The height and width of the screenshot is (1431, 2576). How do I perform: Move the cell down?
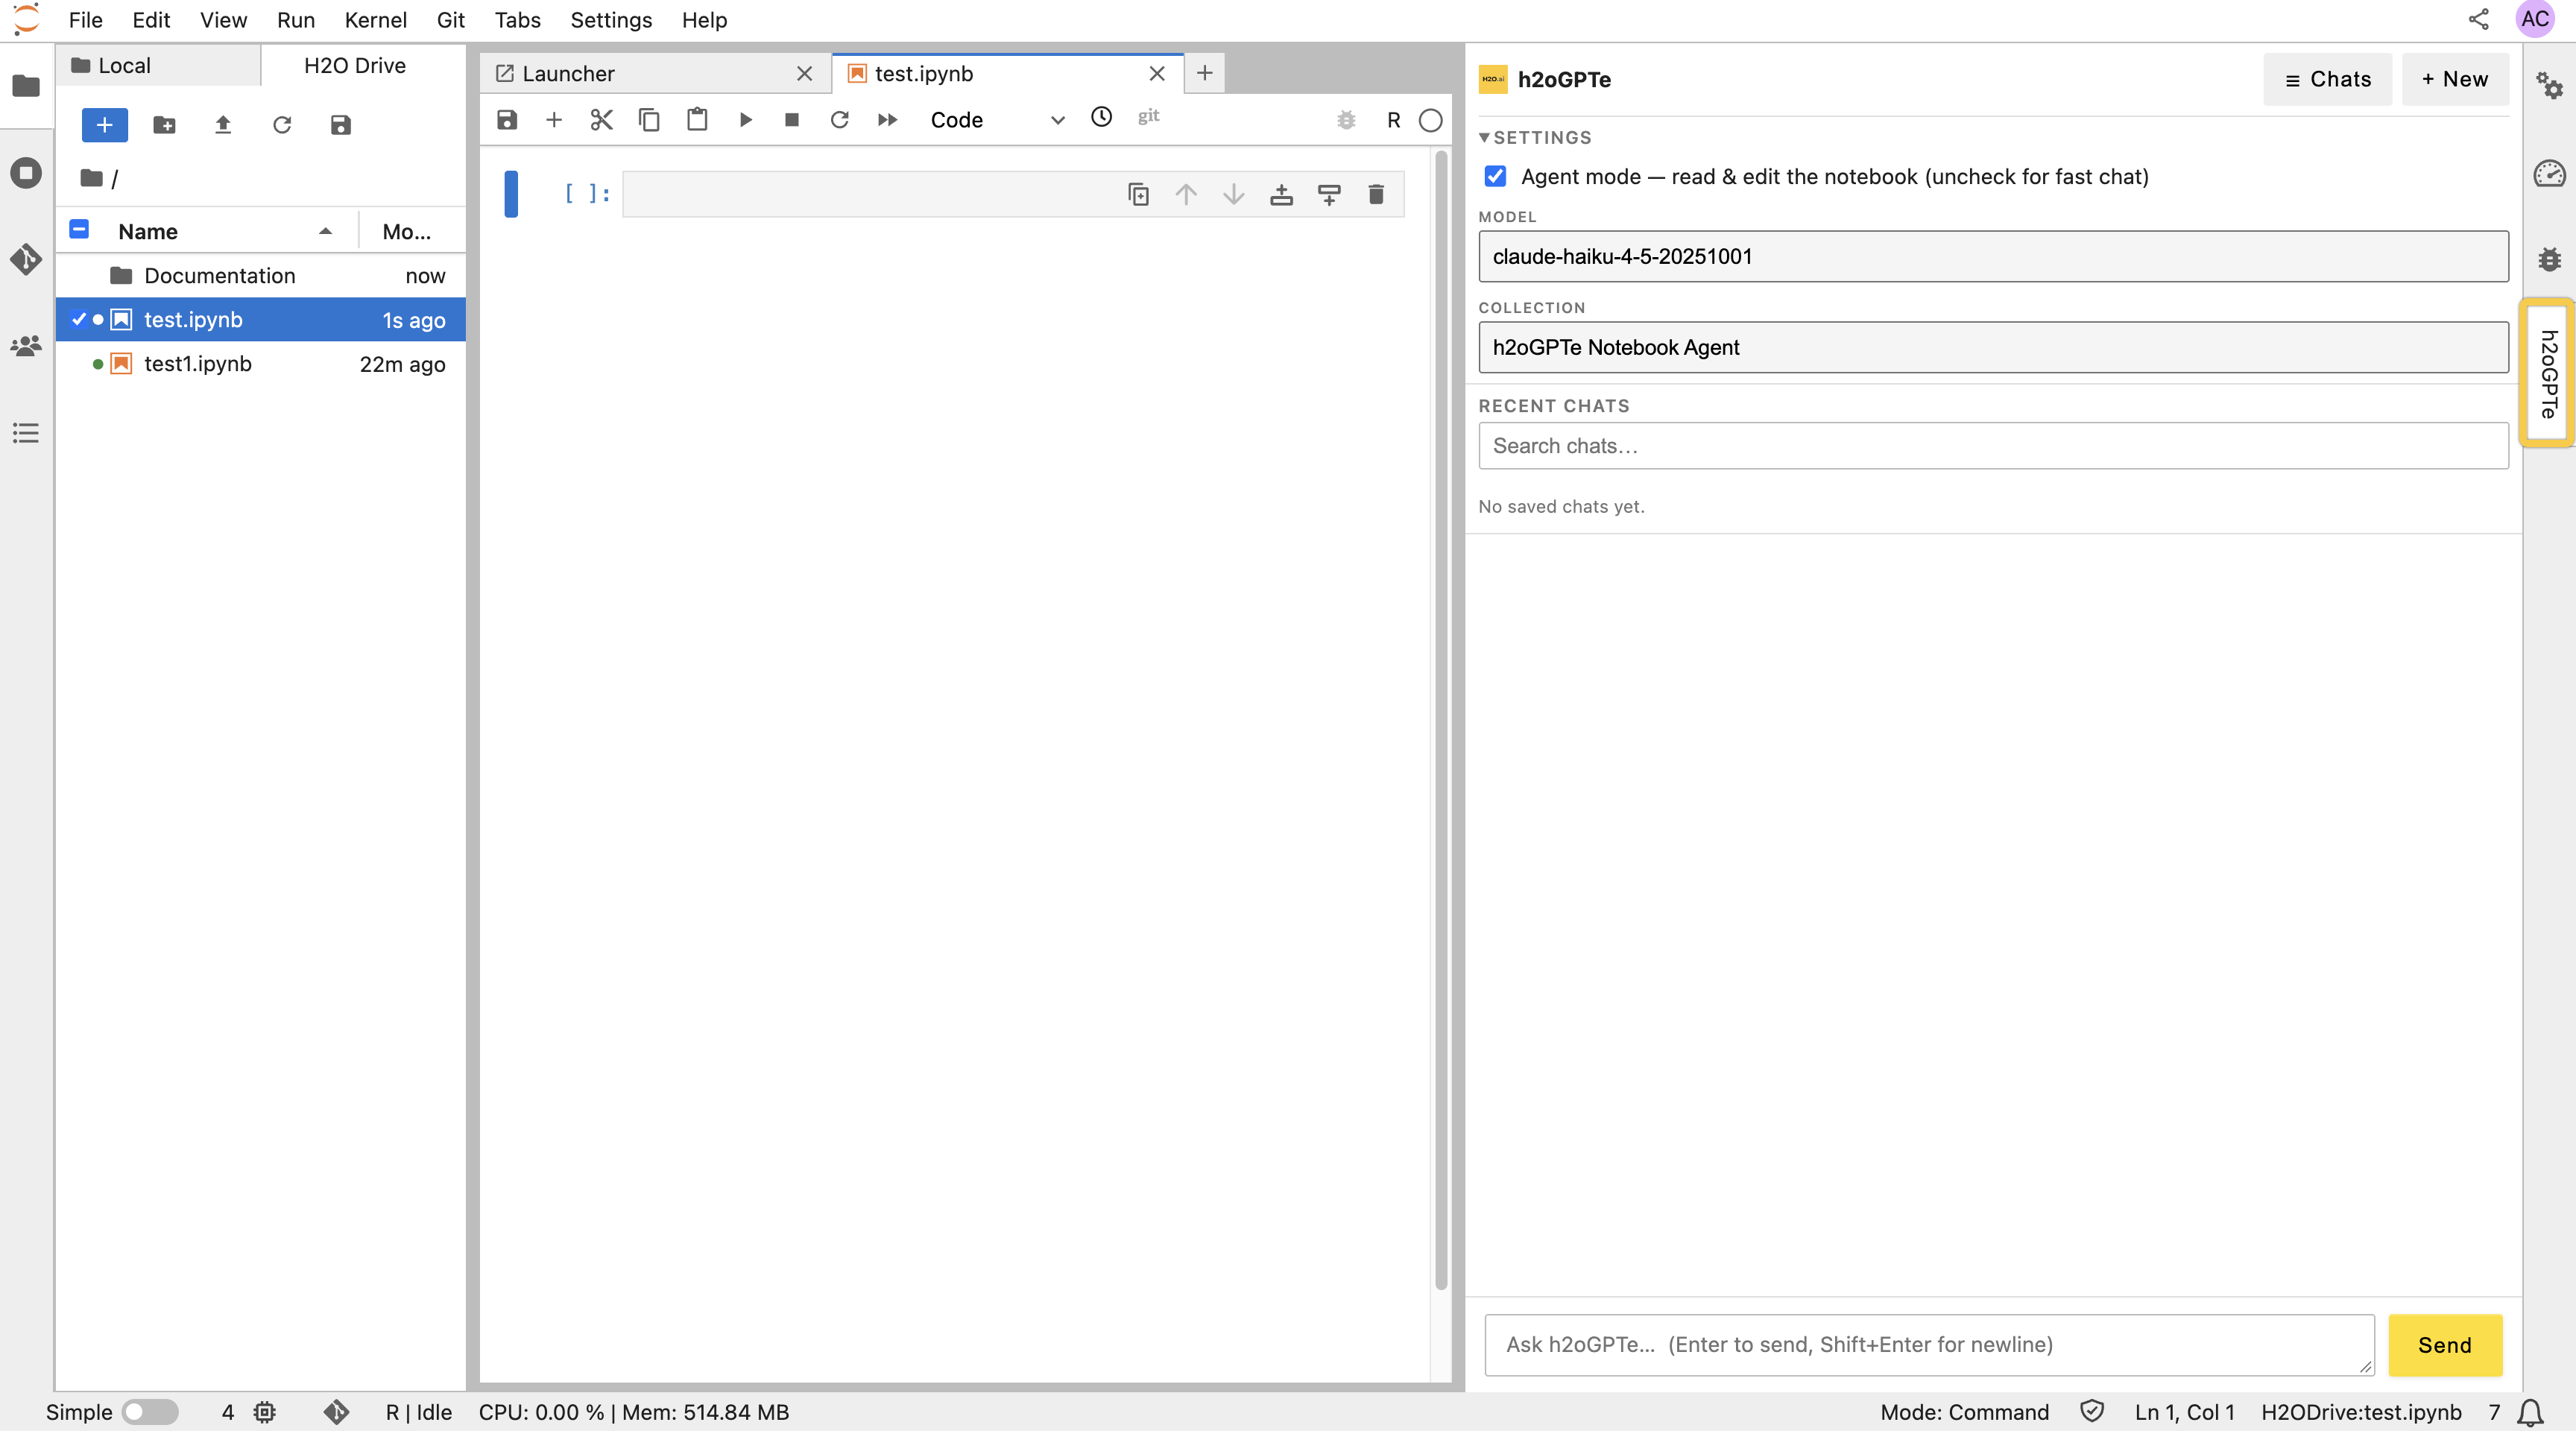pyautogui.click(x=1234, y=194)
